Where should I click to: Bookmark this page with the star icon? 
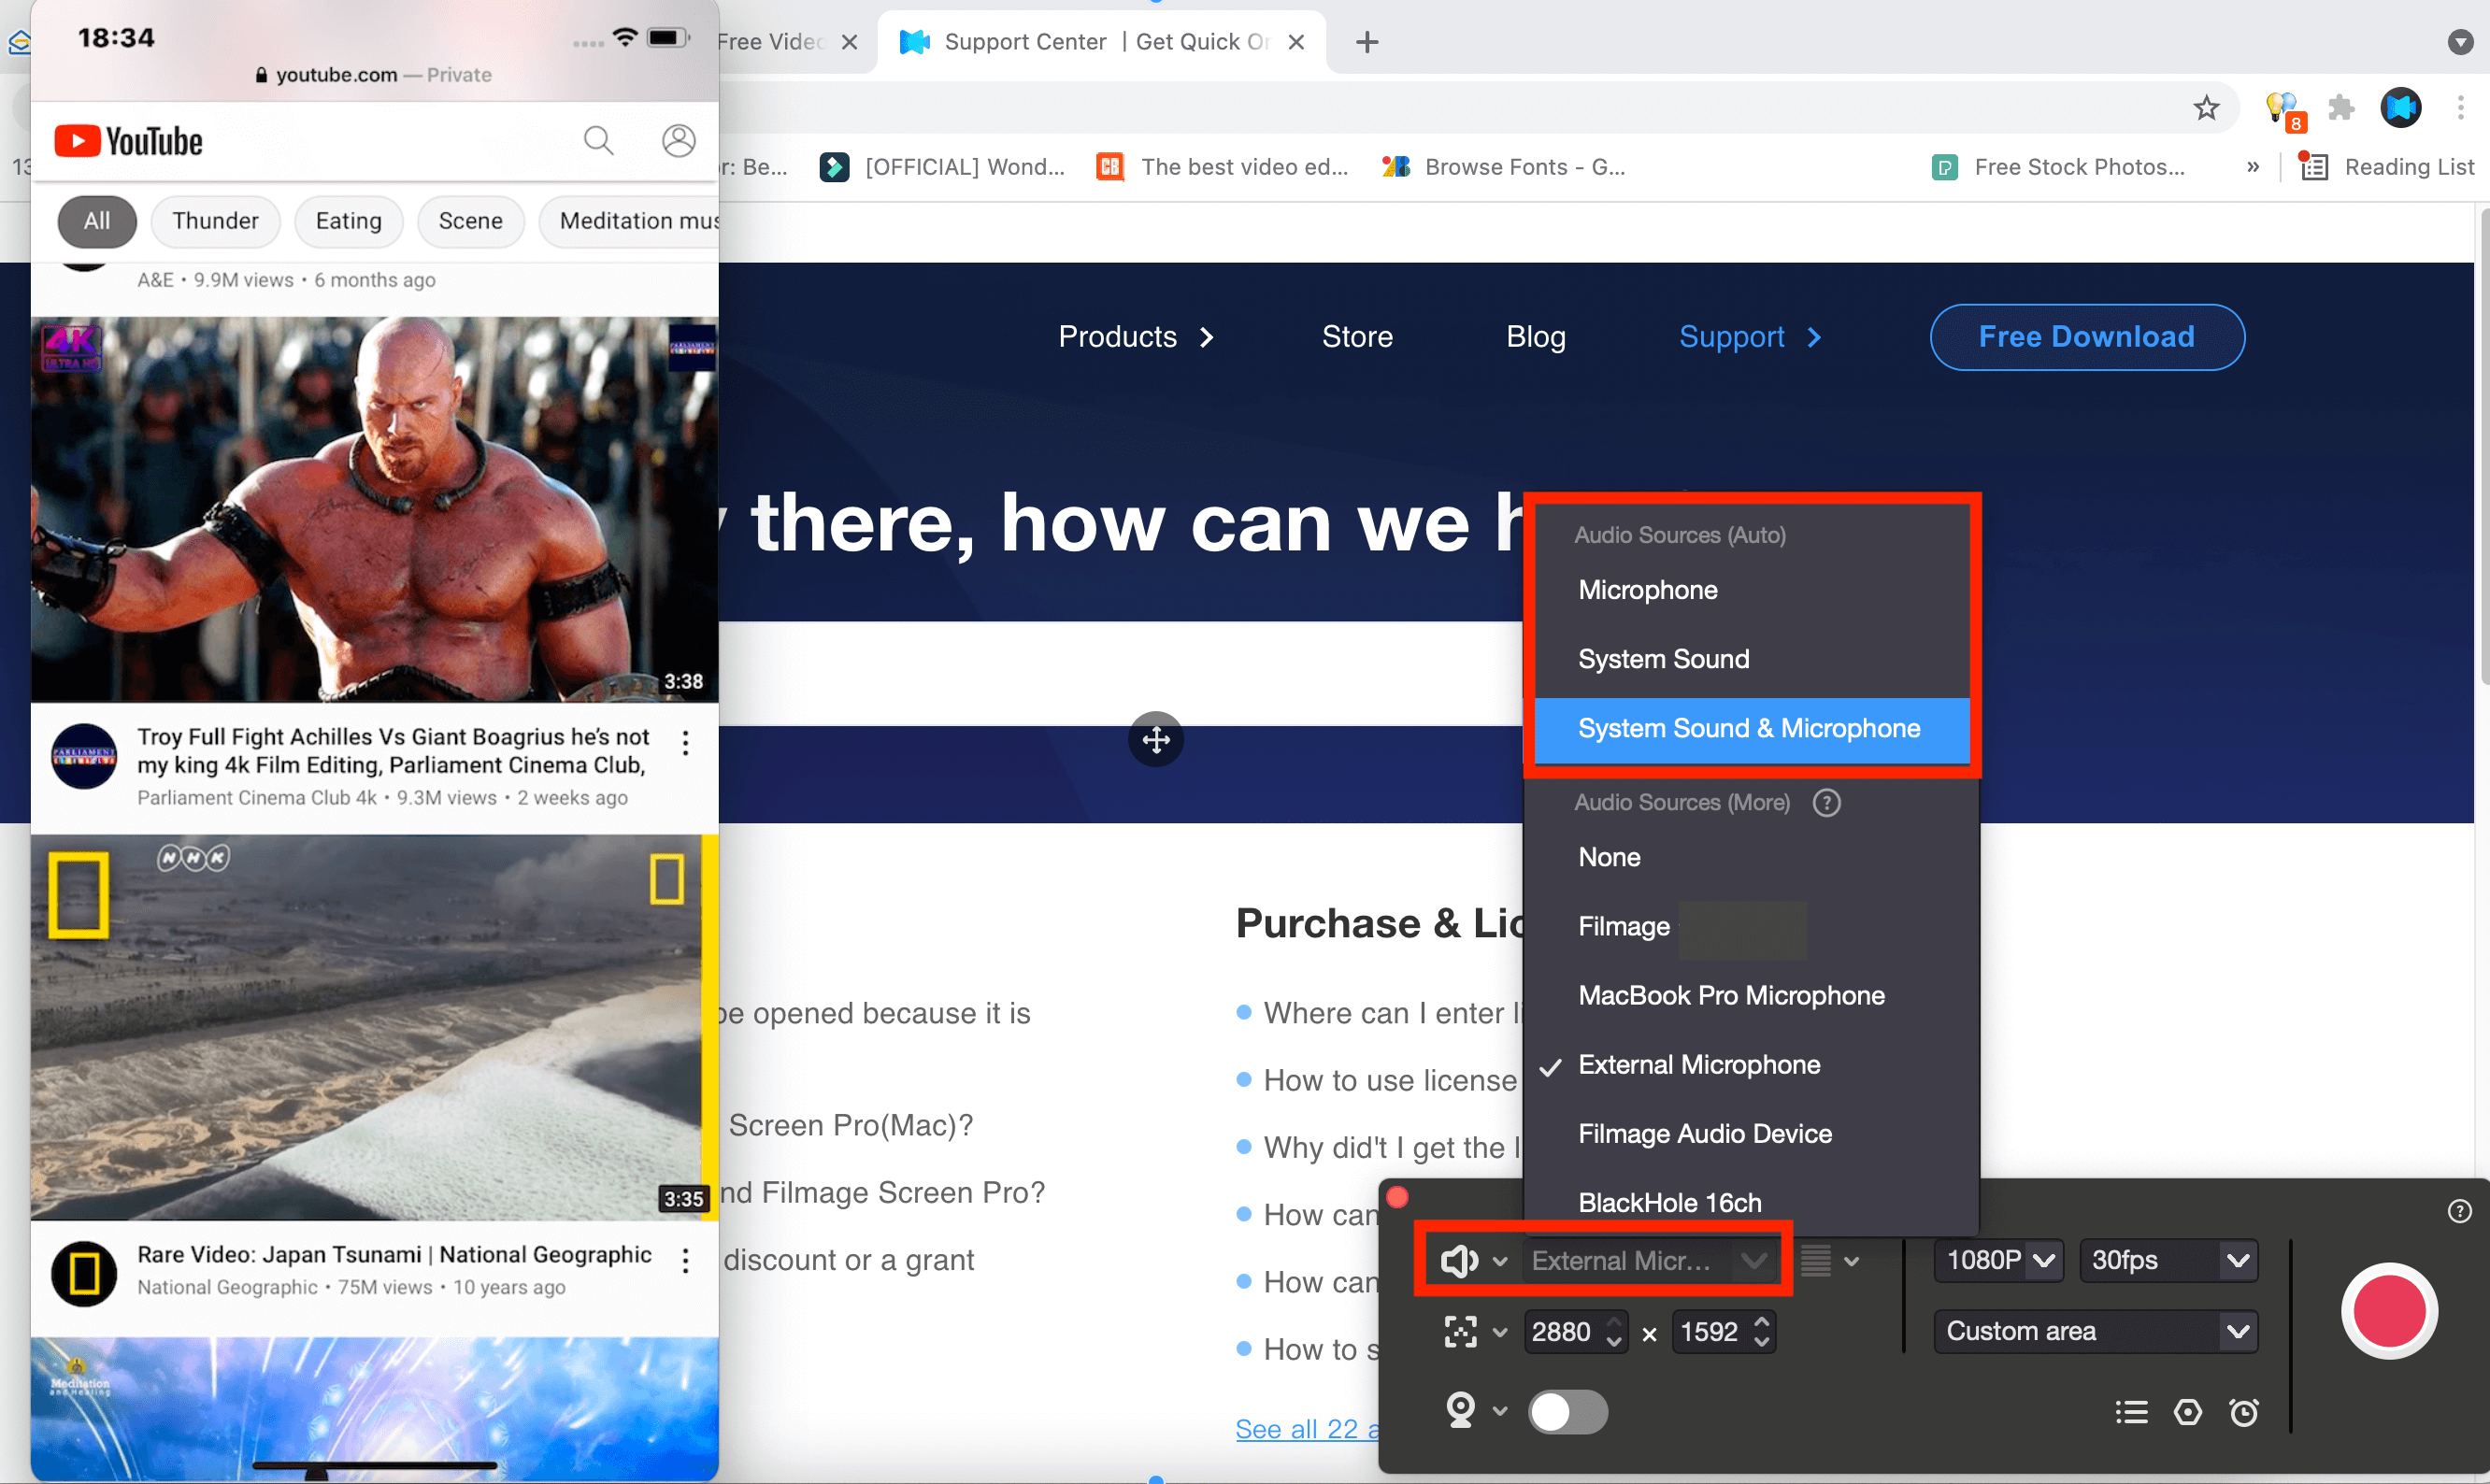coord(2206,107)
